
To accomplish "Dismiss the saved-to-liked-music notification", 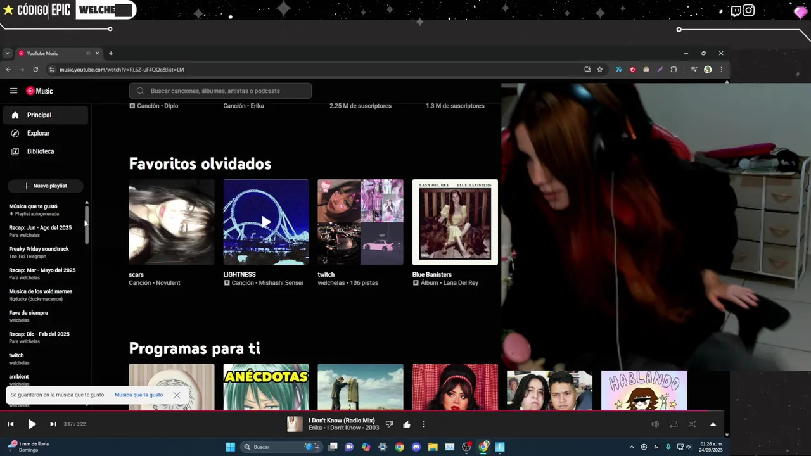I will pos(177,395).
